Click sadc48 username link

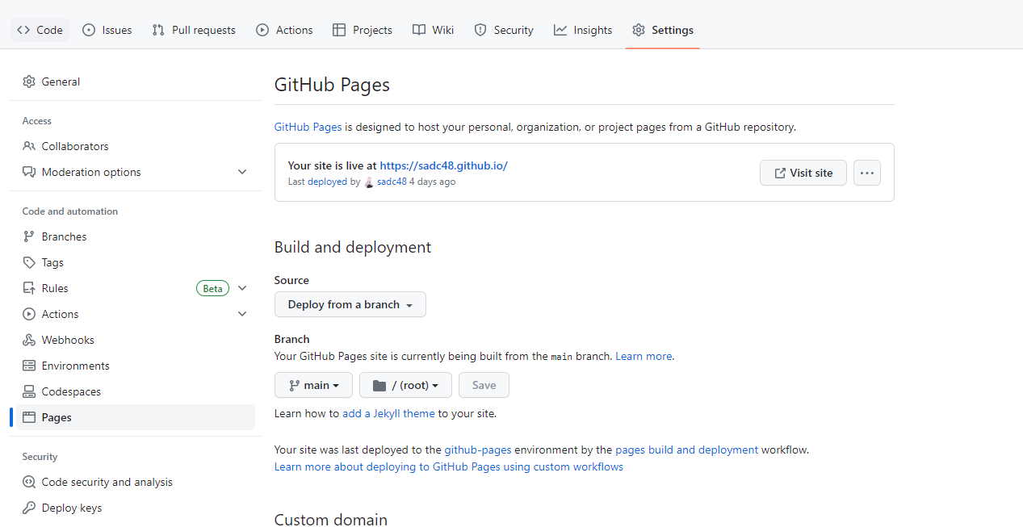coord(392,182)
